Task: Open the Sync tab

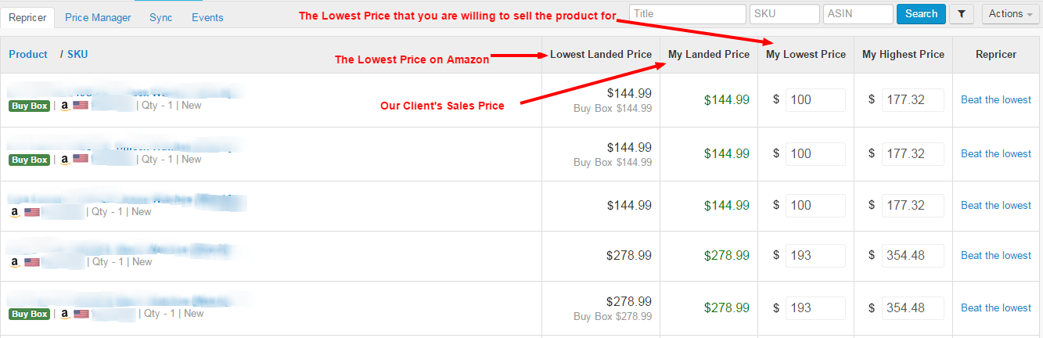Action: tap(161, 17)
